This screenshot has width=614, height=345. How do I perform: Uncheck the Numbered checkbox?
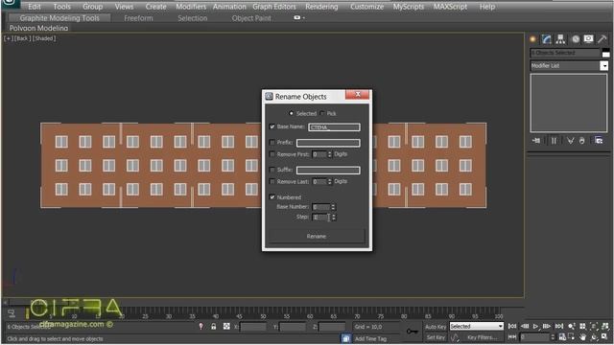272,197
